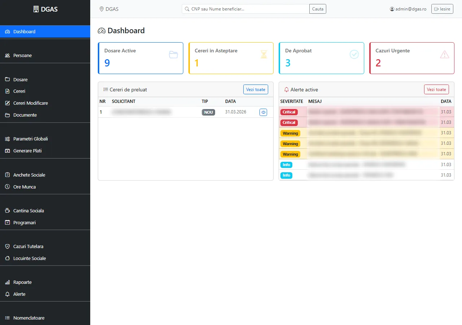Open the Cazuri Urgente card
This screenshot has height=325, width=462.
click(x=412, y=58)
